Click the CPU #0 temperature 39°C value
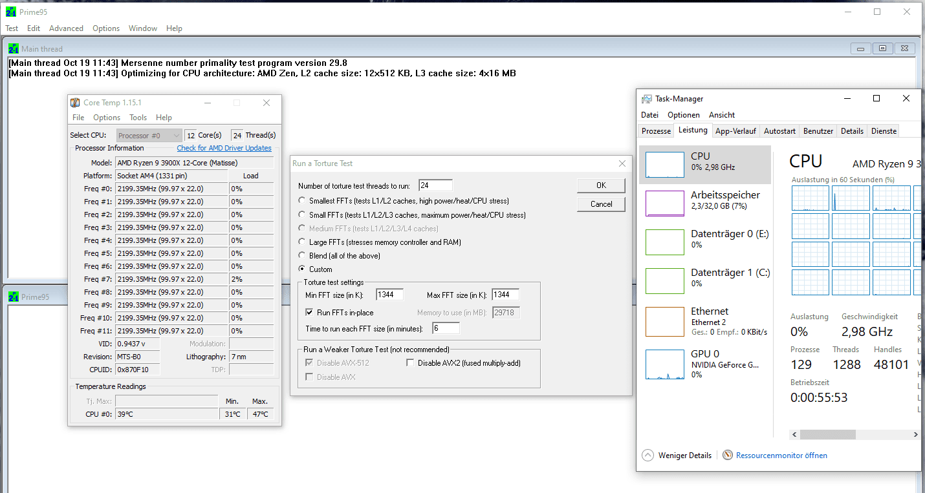 167,414
